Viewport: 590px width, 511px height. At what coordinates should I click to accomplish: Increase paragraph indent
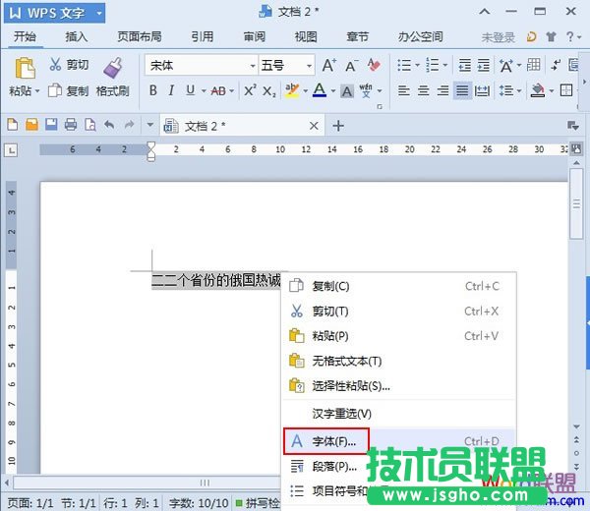484,66
